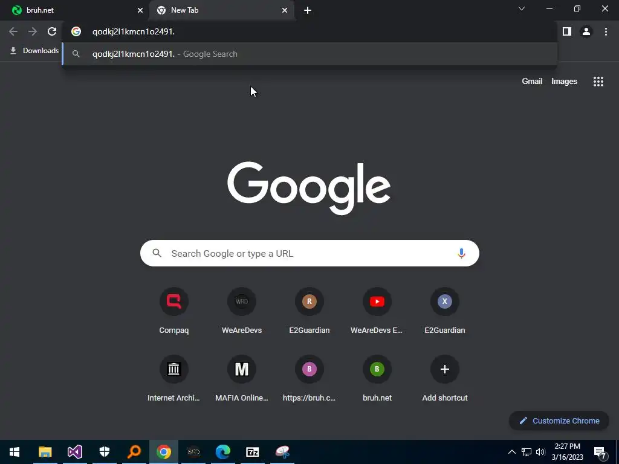Viewport: 619px width, 464px height.
Task: Open the WRD app in taskbar
Action: point(193,452)
